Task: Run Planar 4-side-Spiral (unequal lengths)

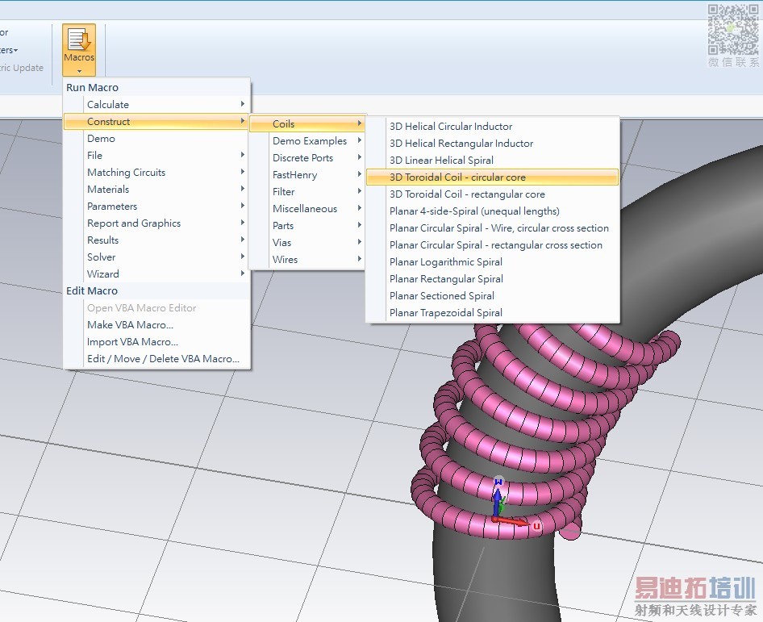Action: coord(493,211)
